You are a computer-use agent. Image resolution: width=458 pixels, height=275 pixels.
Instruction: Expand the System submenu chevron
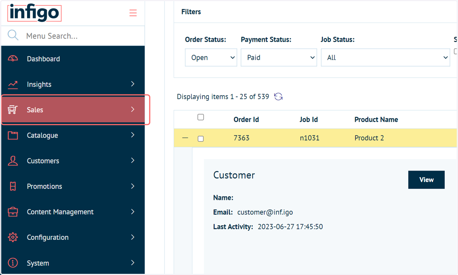point(133,262)
